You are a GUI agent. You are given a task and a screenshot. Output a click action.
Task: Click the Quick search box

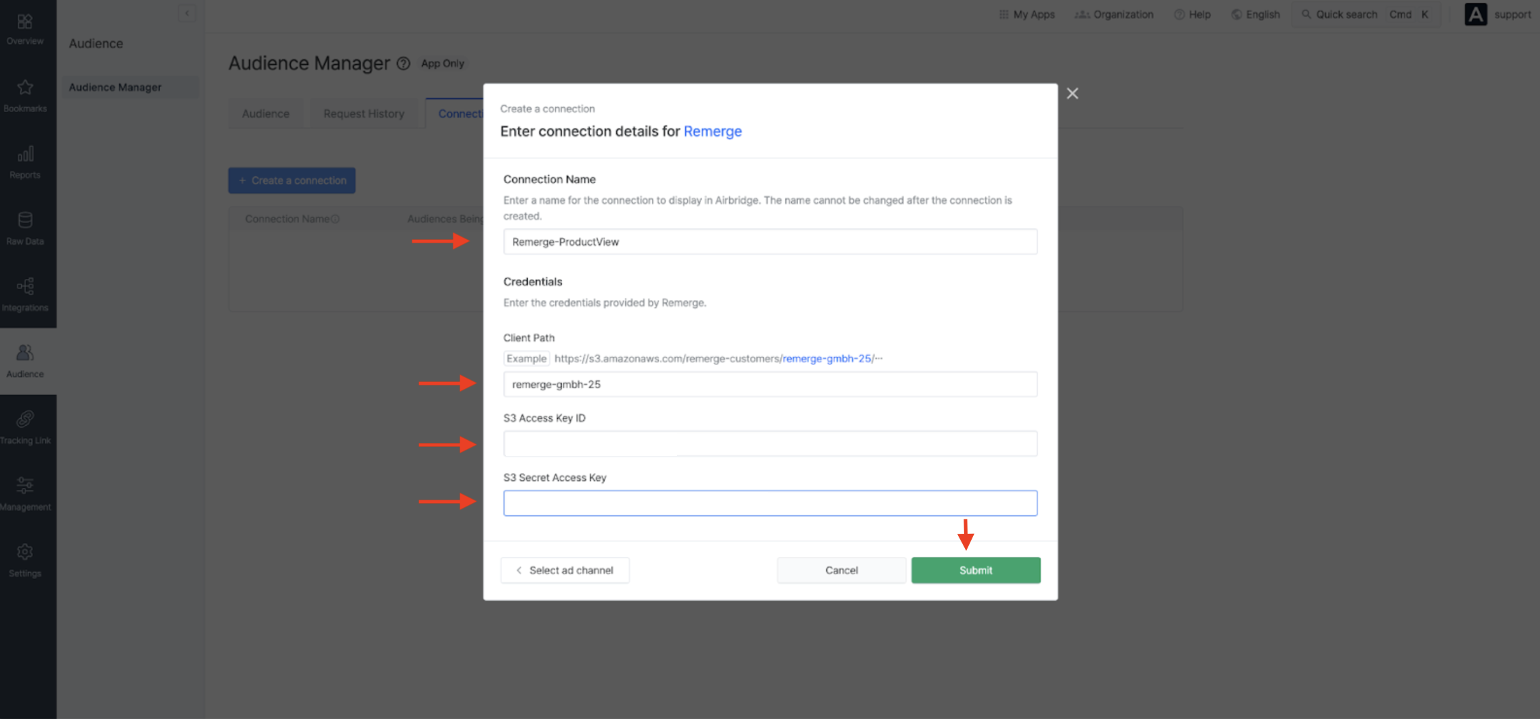point(1365,14)
